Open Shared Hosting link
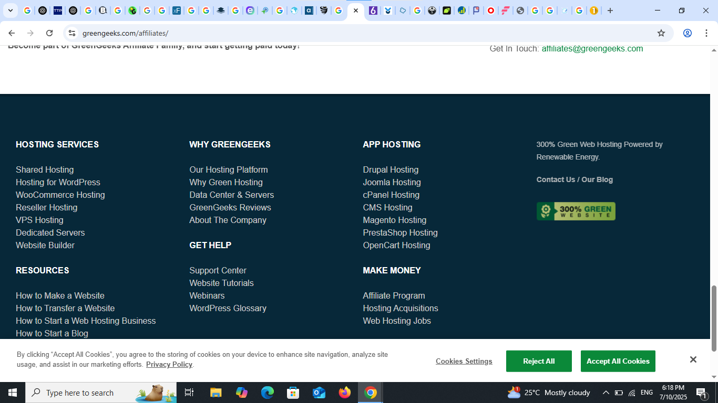The width and height of the screenshot is (718, 403). point(45,169)
